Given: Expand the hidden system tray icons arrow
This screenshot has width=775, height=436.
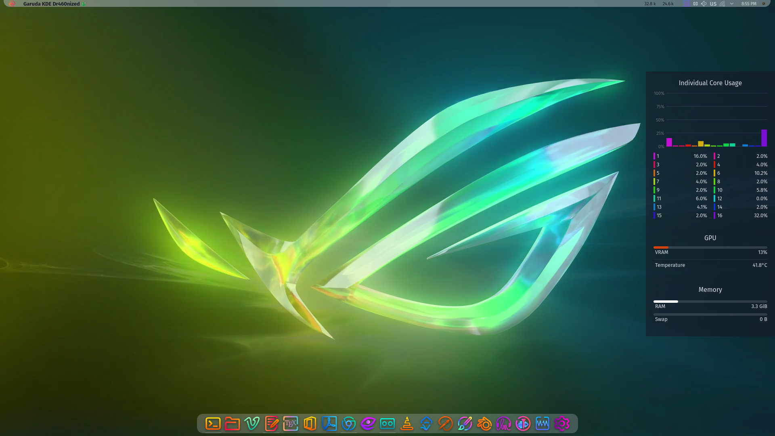Looking at the screenshot, I should [732, 4].
